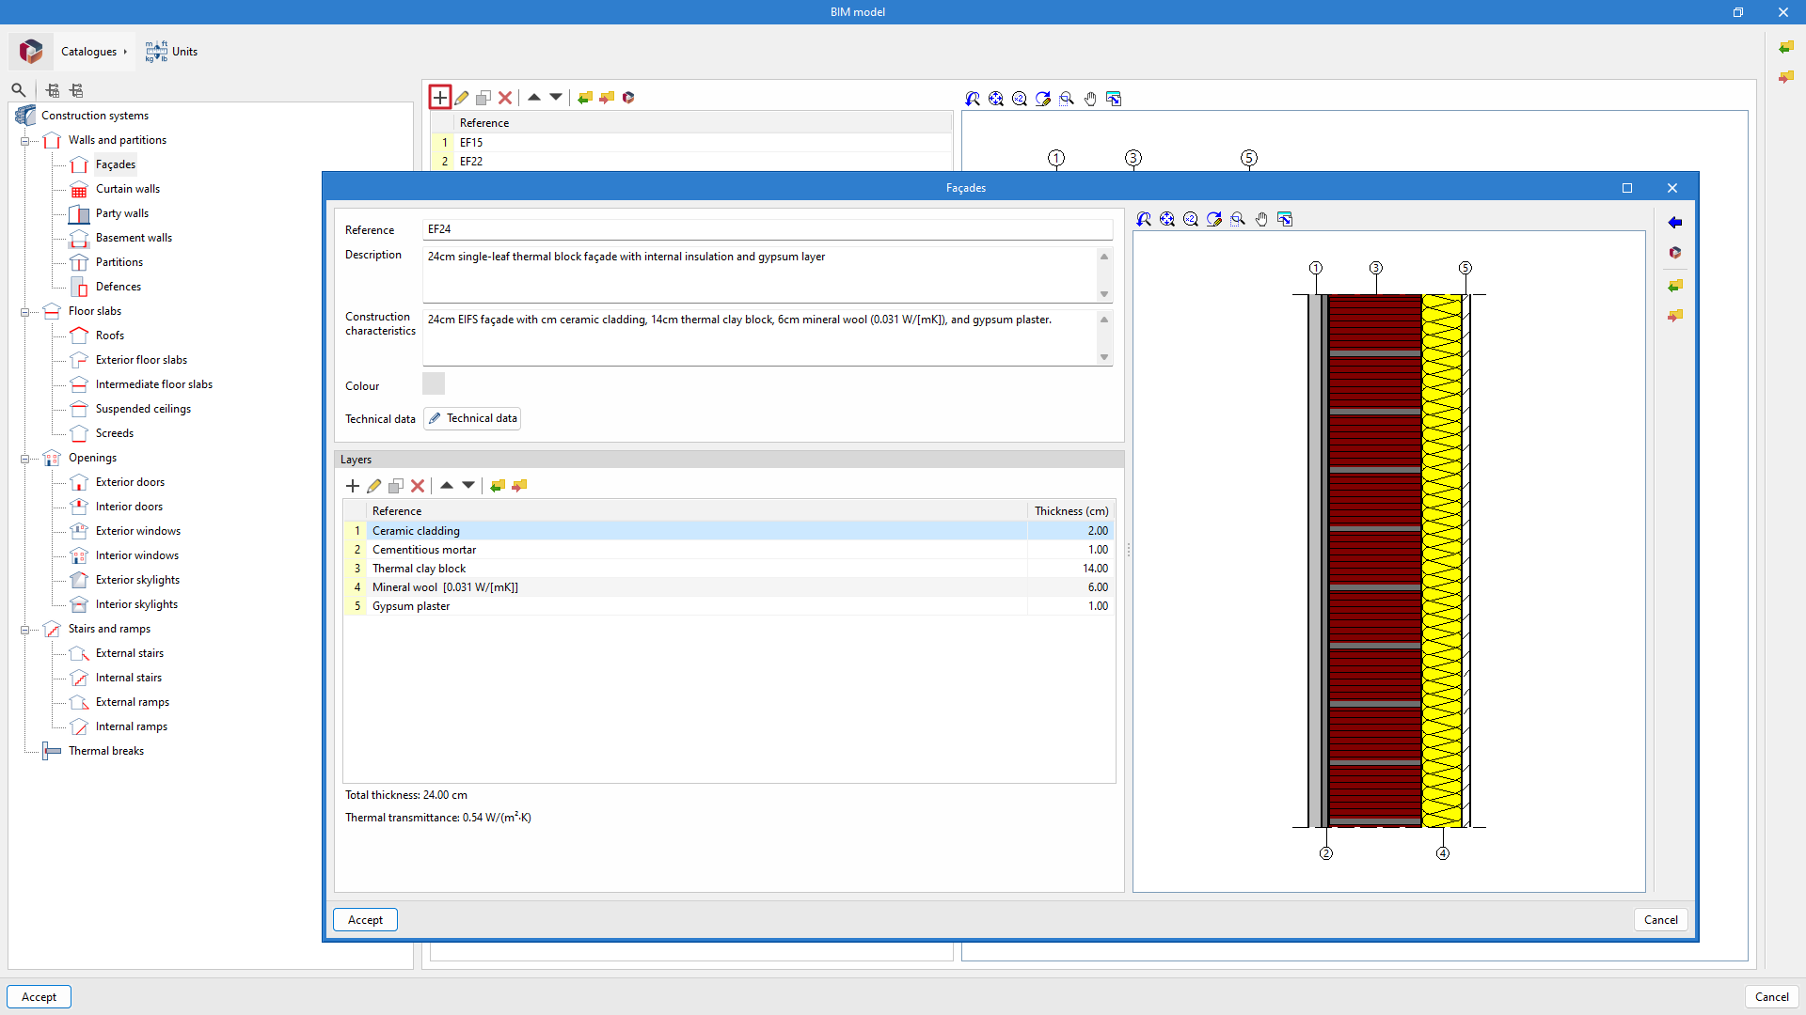
Task: Collapse the Openings tree node
Action: (x=25, y=459)
